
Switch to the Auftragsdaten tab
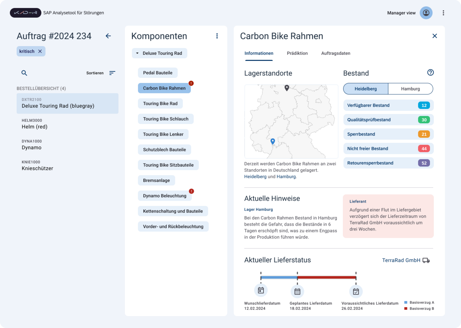pos(336,53)
